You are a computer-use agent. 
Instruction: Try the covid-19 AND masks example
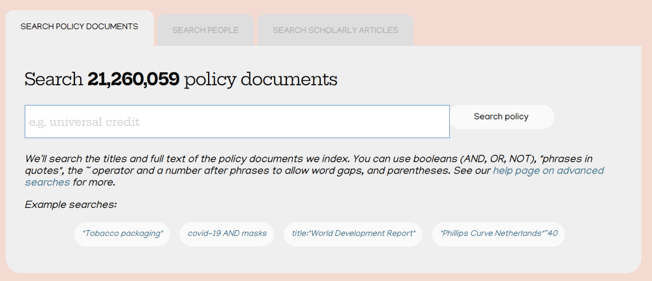point(227,233)
